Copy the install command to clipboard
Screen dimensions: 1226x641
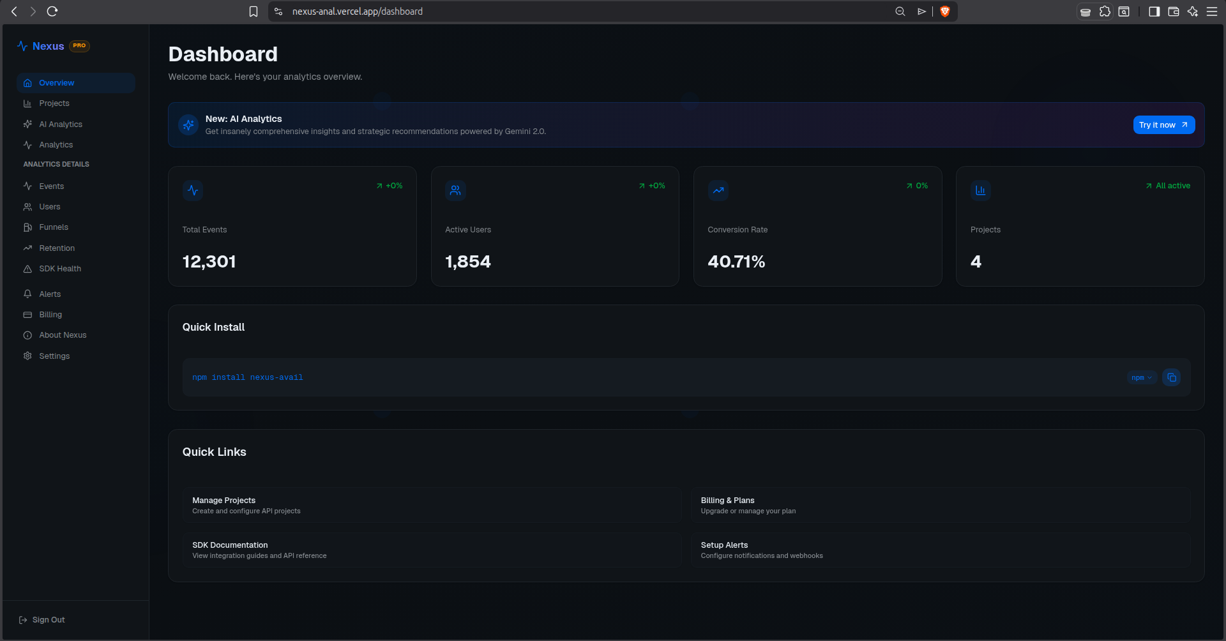click(1172, 377)
